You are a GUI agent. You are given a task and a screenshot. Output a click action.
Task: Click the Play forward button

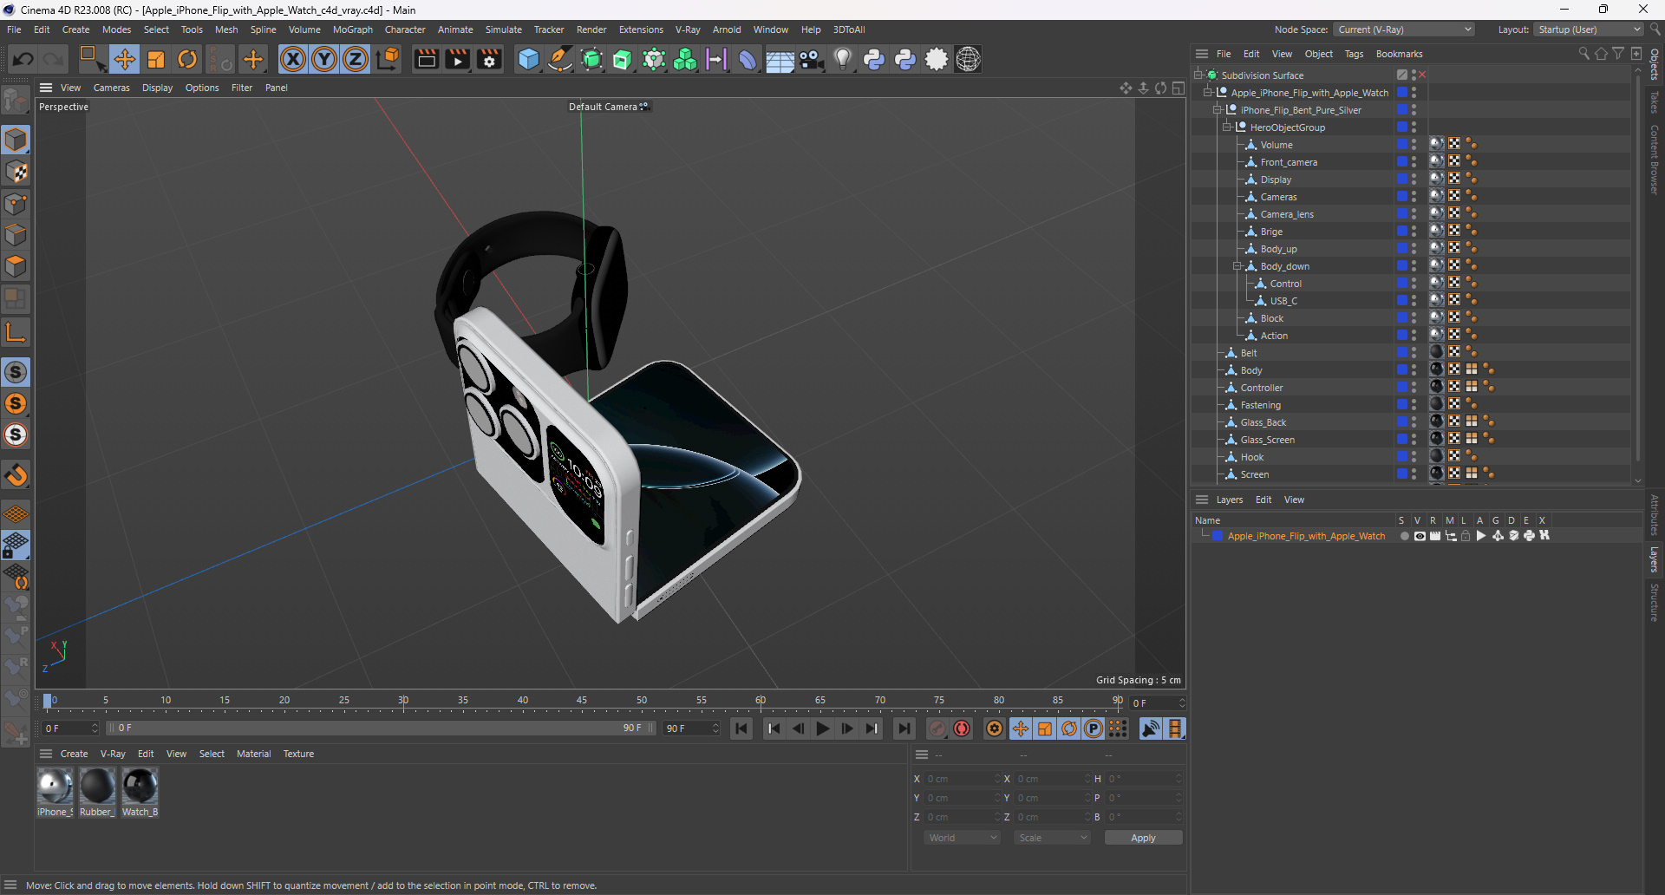[823, 728]
